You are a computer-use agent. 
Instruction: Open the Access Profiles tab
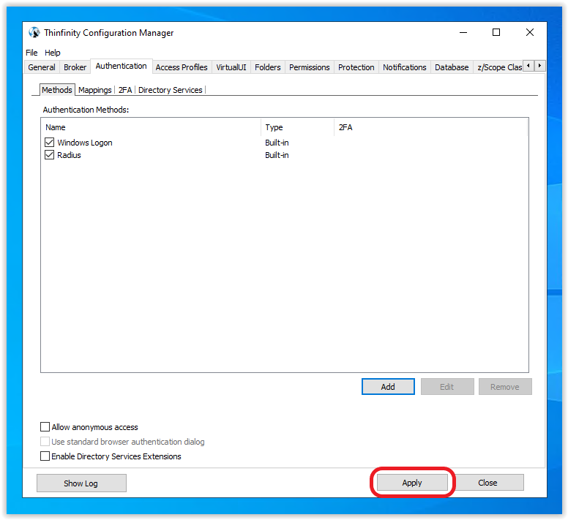182,67
